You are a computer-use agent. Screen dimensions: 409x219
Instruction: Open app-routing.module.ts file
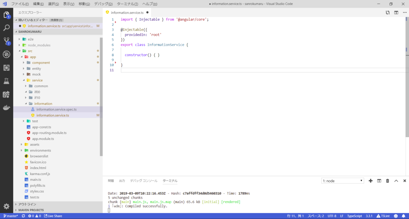[49, 133]
